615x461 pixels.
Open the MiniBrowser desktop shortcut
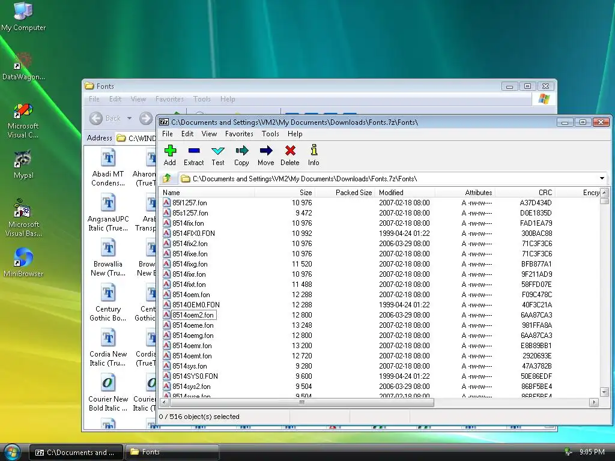click(23, 263)
